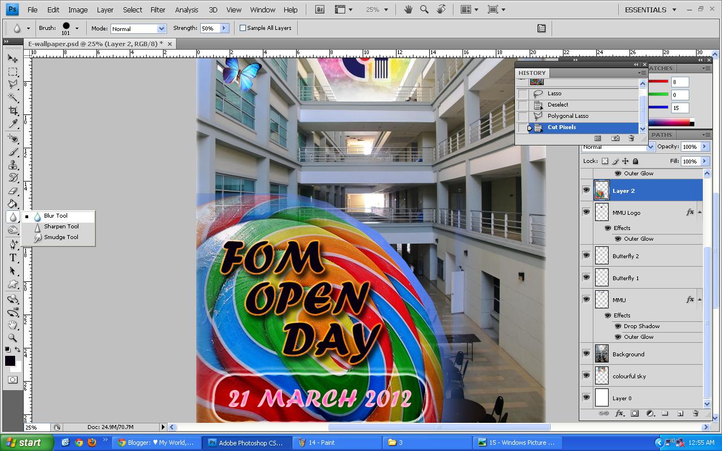Click the Strength value field

tap(210, 28)
